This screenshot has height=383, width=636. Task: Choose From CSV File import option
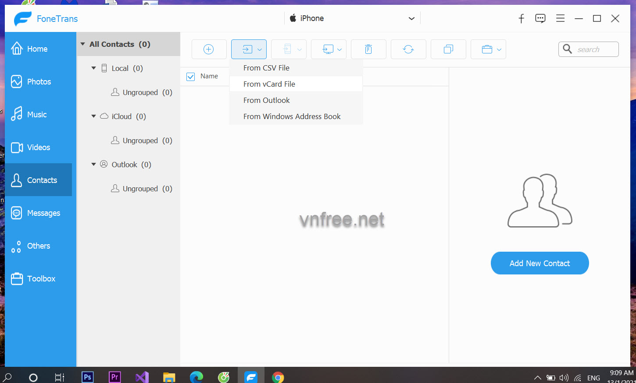266,68
